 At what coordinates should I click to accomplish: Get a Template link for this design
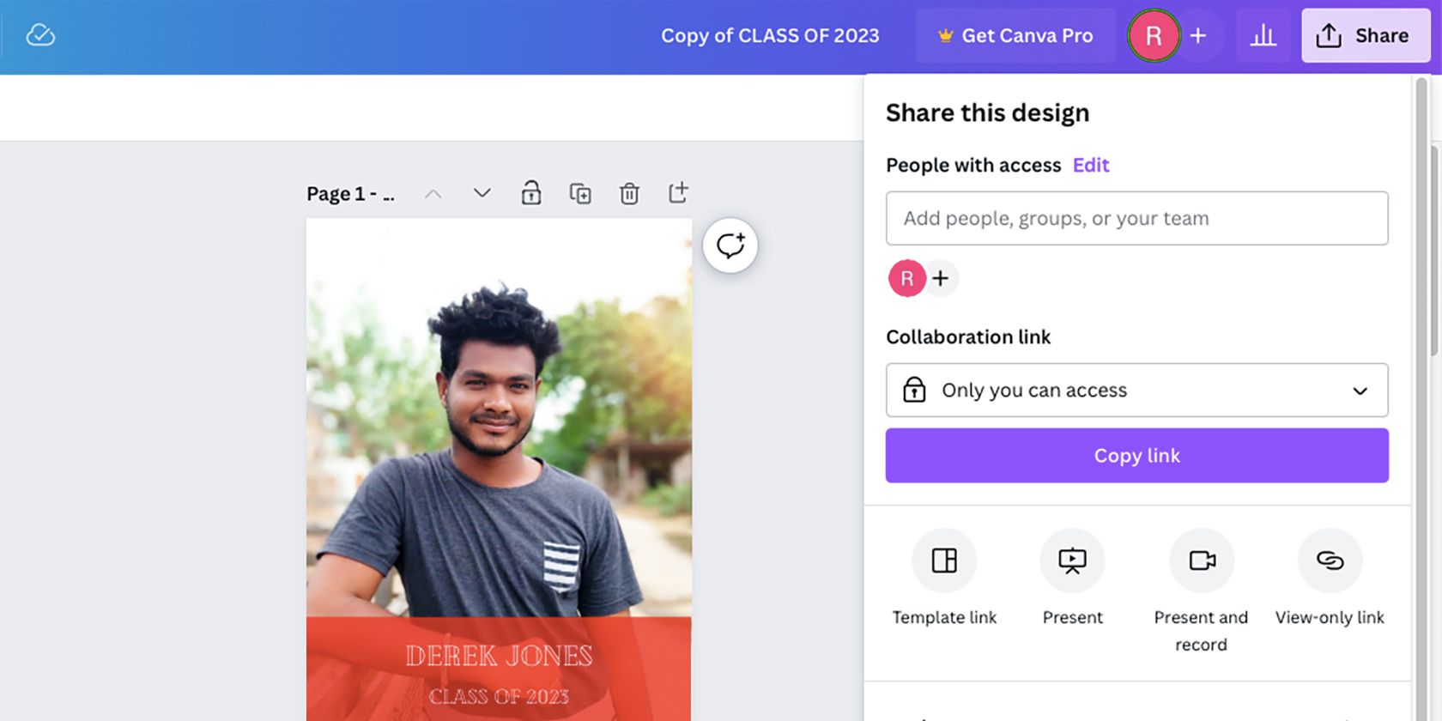click(x=943, y=560)
